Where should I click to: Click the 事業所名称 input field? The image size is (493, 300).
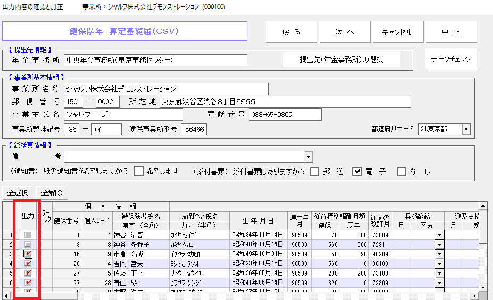click(x=166, y=89)
